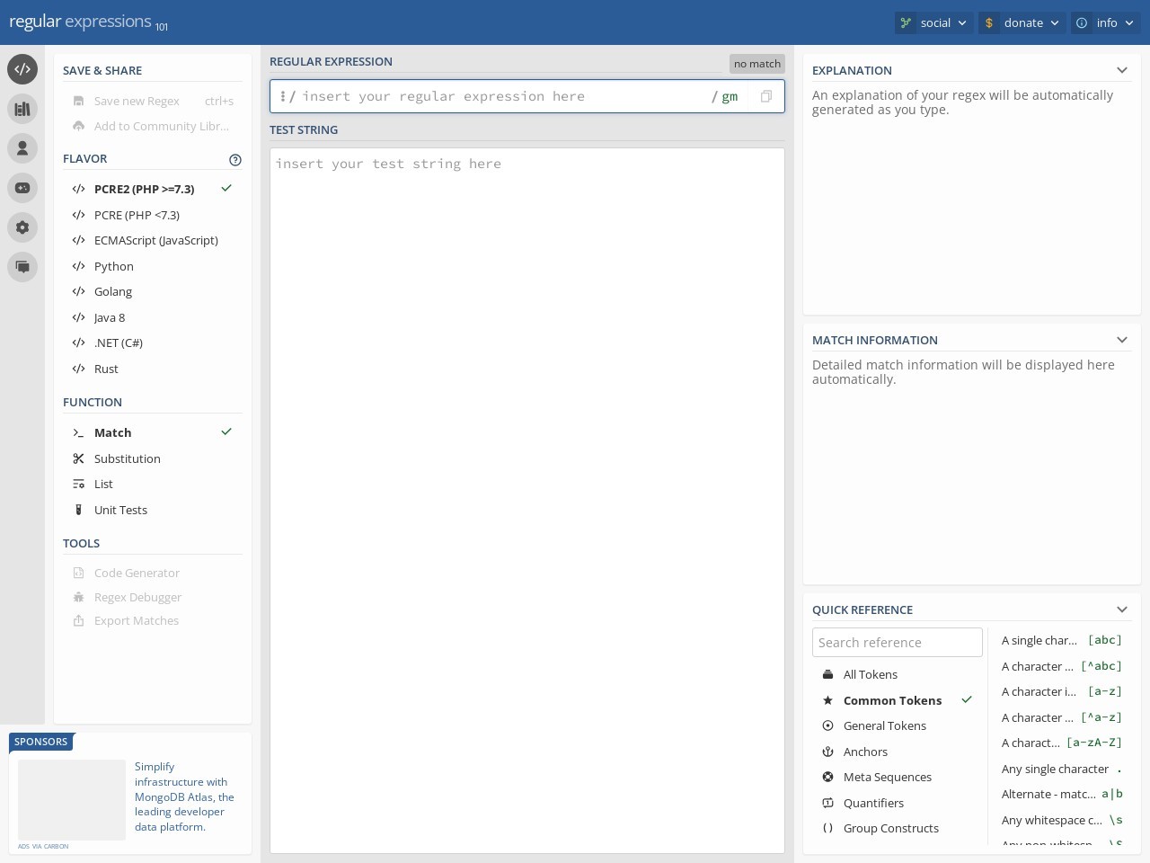
Task: Click the account user sidebar icon
Action: tap(22, 148)
